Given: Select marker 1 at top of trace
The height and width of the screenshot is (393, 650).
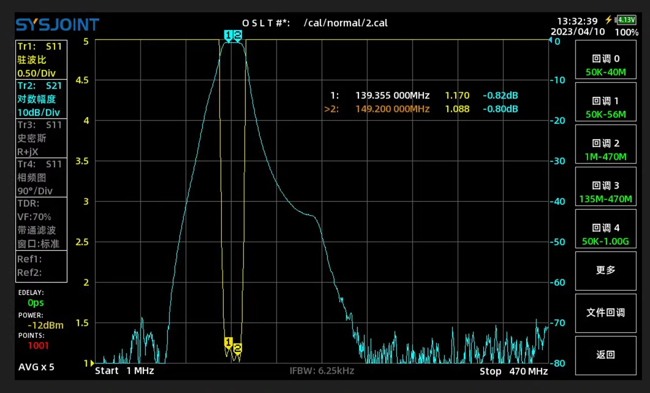Looking at the screenshot, I should (228, 35).
